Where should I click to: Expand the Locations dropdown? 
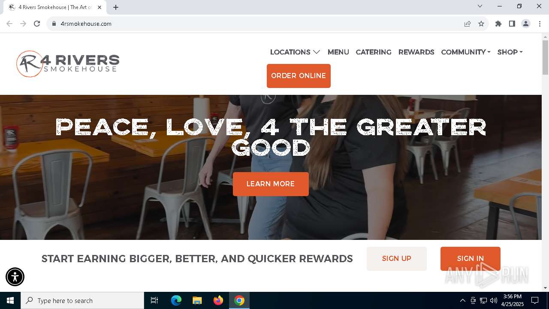tap(295, 52)
